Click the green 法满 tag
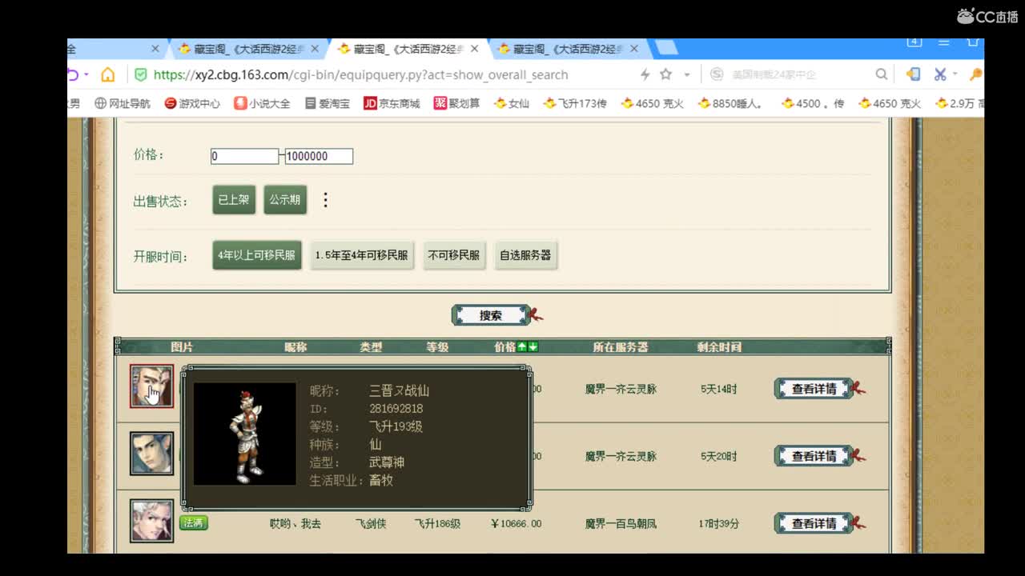Image resolution: width=1025 pixels, height=576 pixels. click(194, 522)
